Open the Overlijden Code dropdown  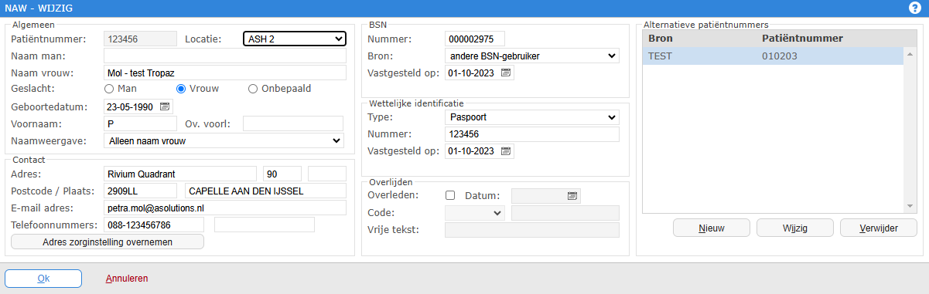tap(475, 213)
